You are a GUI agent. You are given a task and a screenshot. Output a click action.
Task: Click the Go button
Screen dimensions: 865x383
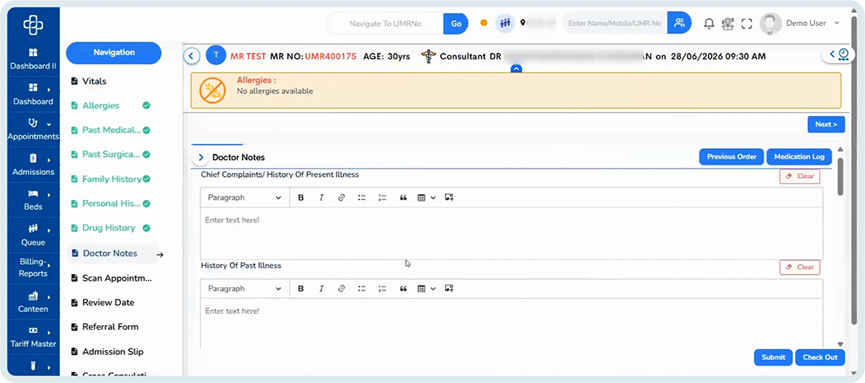(456, 23)
